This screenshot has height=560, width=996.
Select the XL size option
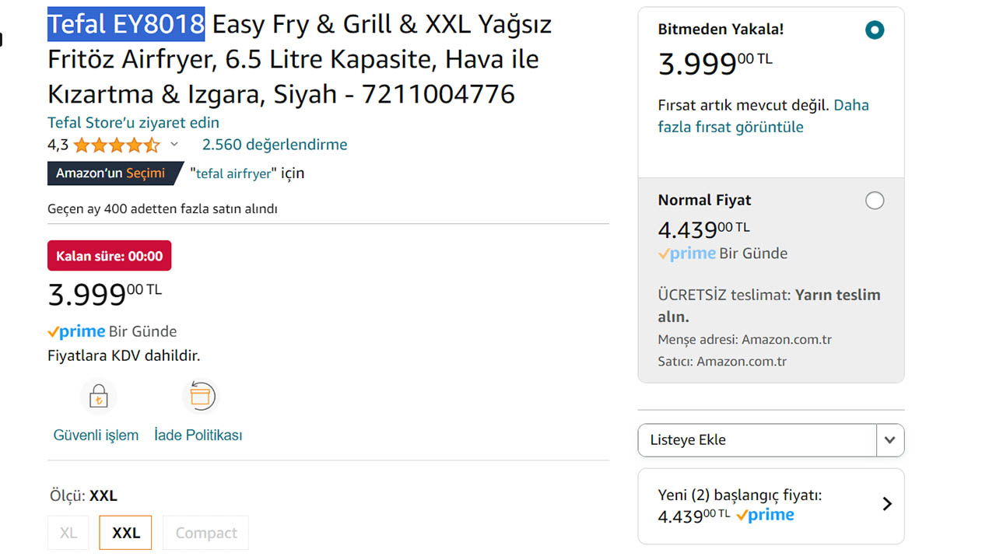point(68,532)
